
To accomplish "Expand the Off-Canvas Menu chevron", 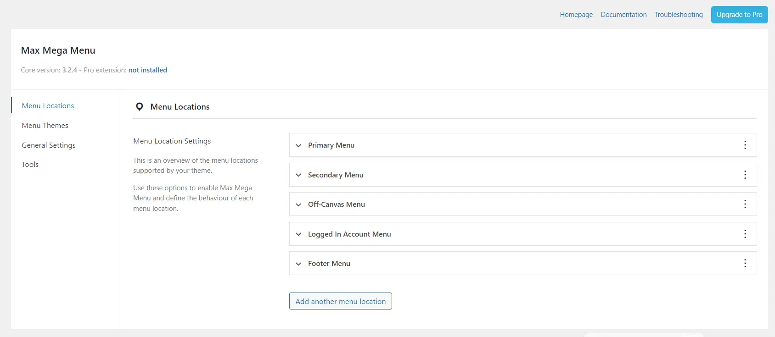I will [x=298, y=204].
